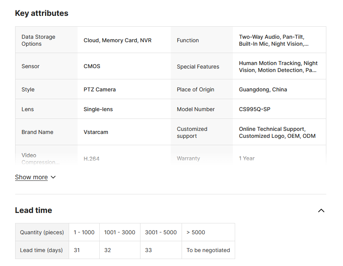
Task: Click the 1 - 1000 quantity cell
Action: coord(84,232)
